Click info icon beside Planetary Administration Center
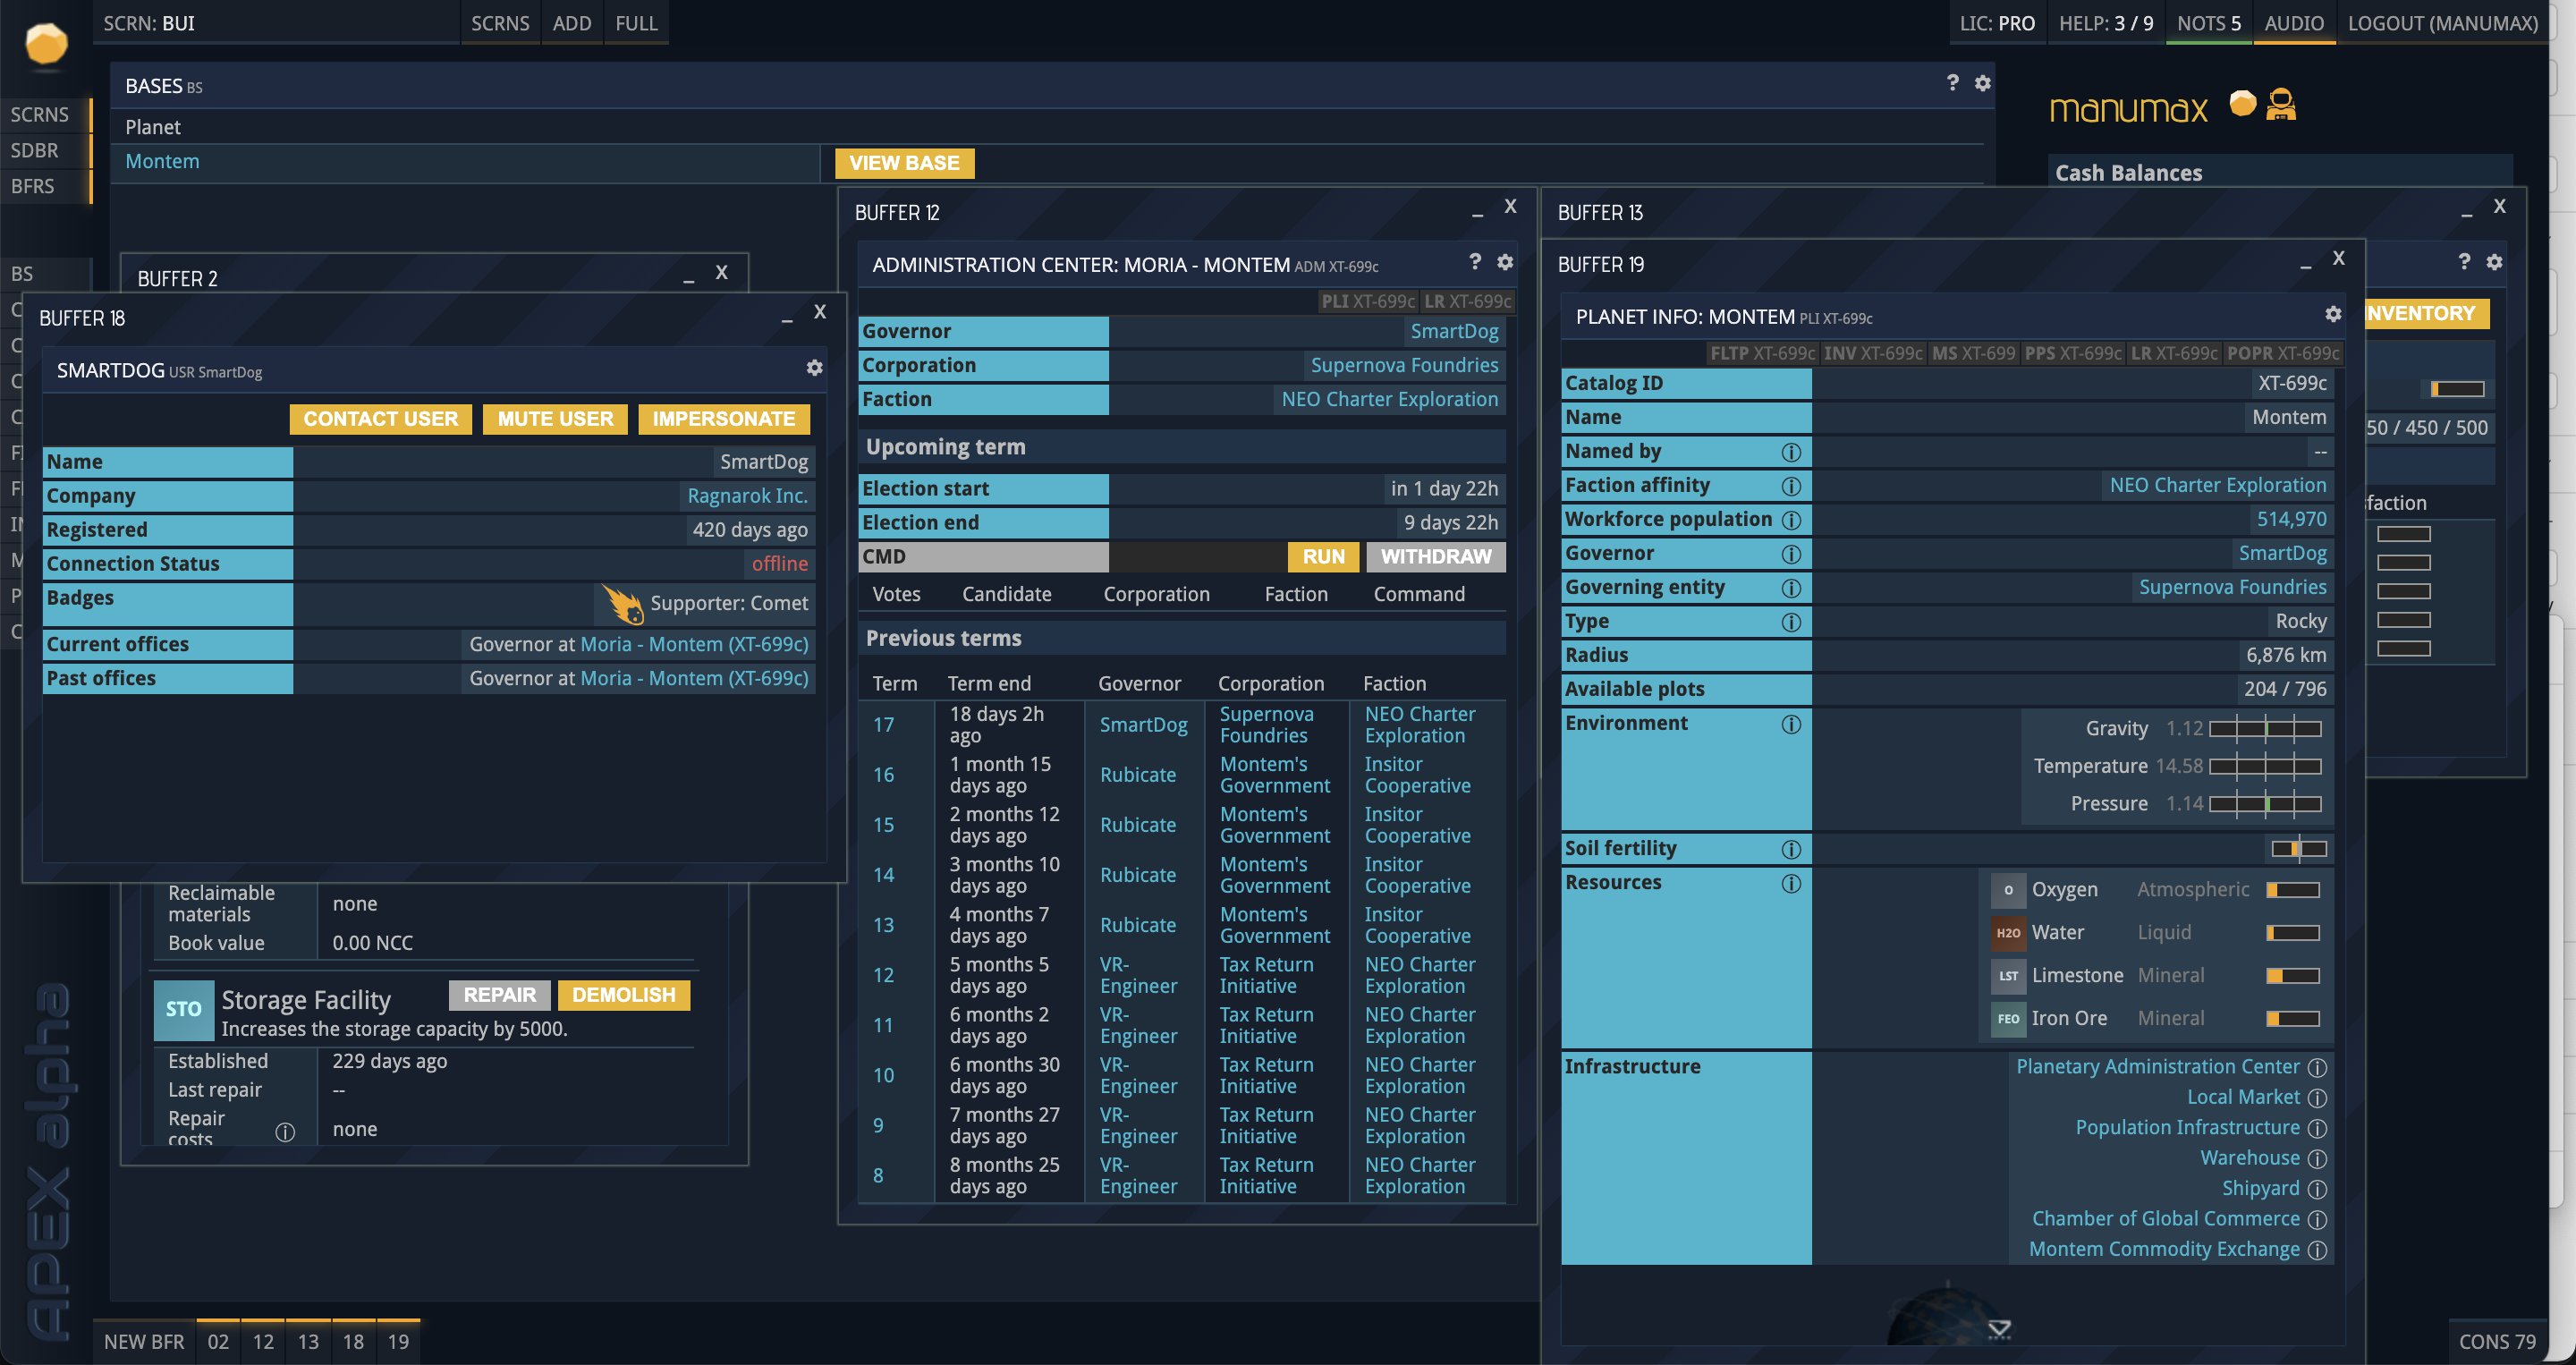This screenshot has width=2576, height=1365. coord(2317,1067)
